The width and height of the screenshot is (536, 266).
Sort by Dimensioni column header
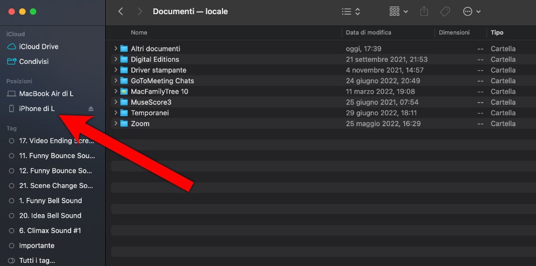454,32
